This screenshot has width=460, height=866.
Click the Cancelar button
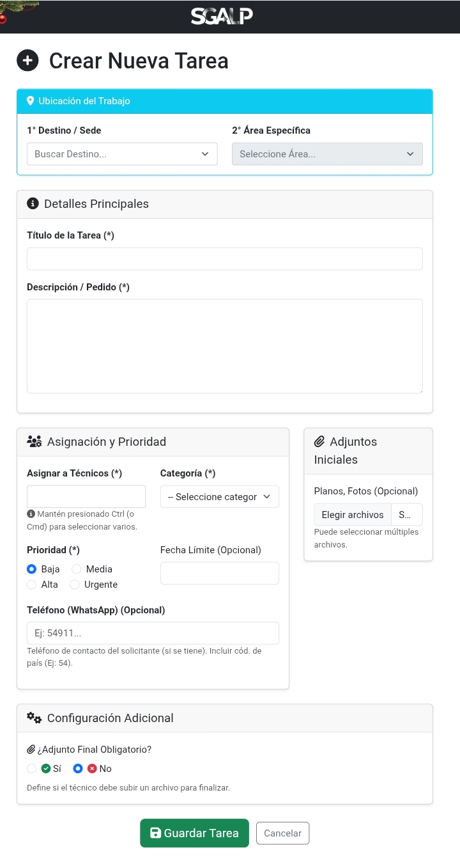(282, 833)
